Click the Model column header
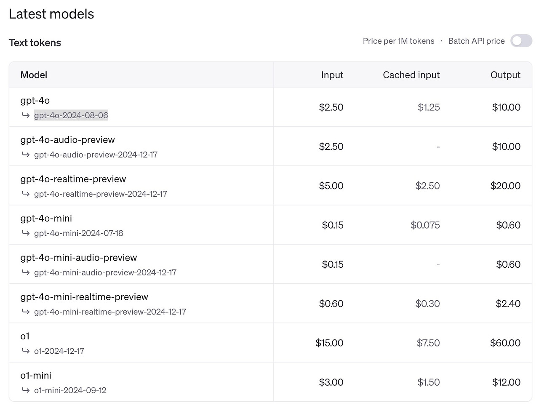 pos(34,75)
